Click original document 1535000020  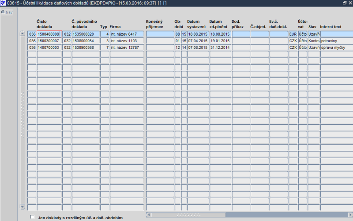tap(86, 34)
